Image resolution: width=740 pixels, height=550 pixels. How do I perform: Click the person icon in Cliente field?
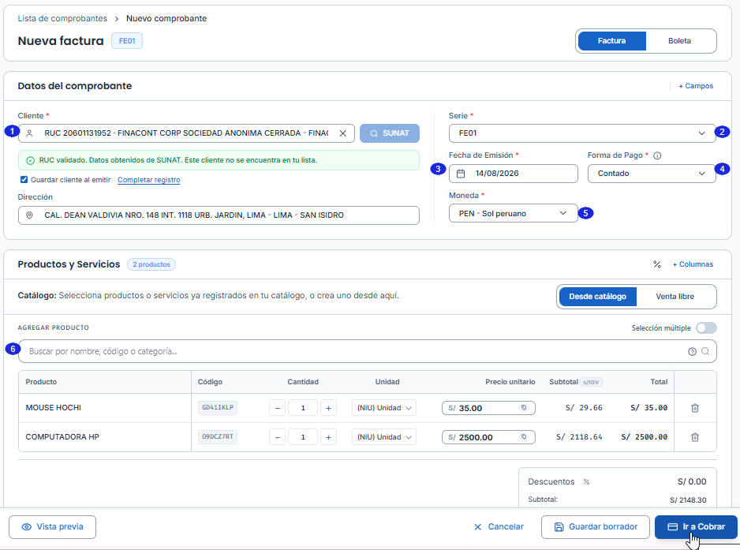pos(29,133)
